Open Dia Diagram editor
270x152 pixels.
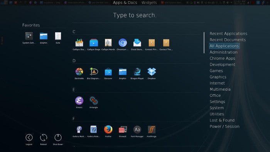(94, 73)
